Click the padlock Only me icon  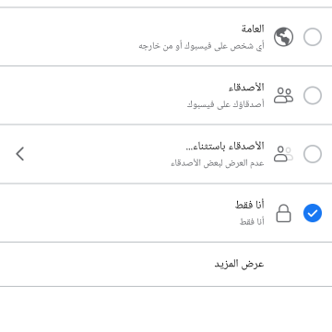coord(283,213)
